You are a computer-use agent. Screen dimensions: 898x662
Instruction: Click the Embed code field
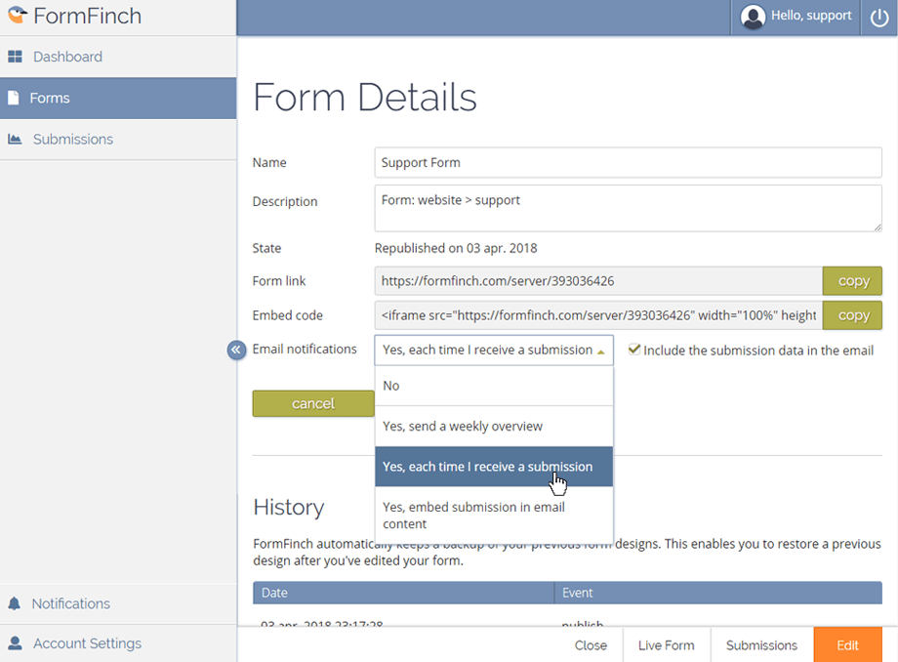coord(598,315)
